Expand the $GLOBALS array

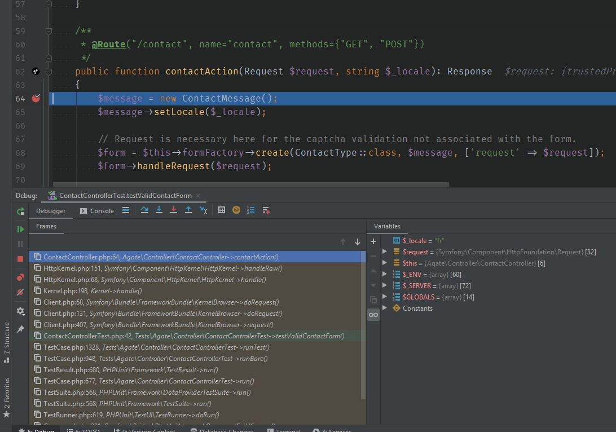(385, 297)
